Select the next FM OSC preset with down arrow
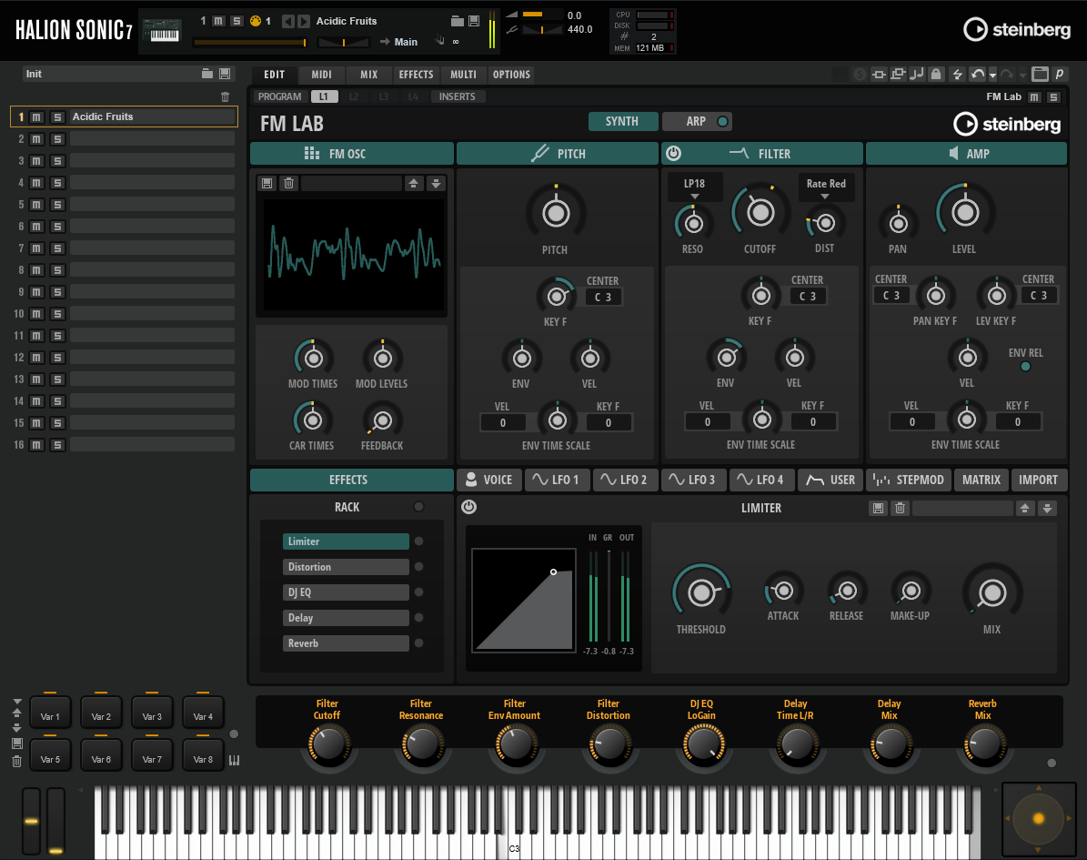 click(436, 183)
